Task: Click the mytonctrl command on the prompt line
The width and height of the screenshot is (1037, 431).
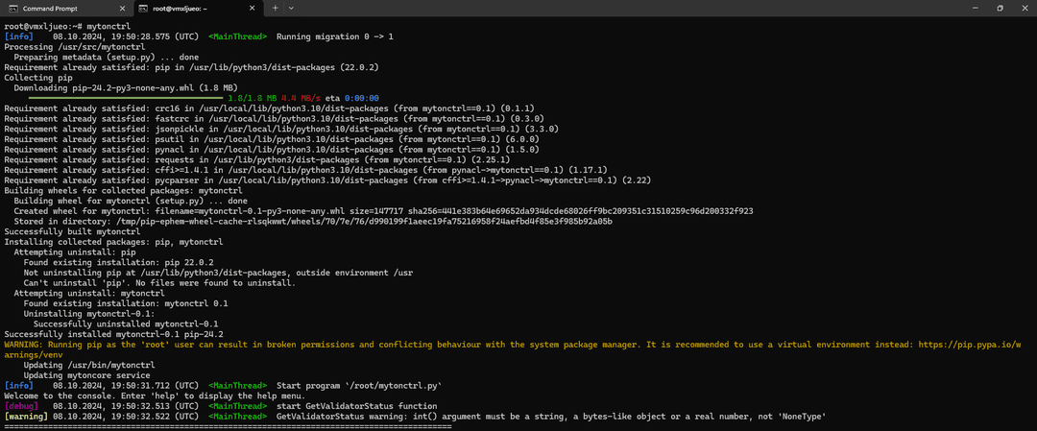Action: pos(109,26)
